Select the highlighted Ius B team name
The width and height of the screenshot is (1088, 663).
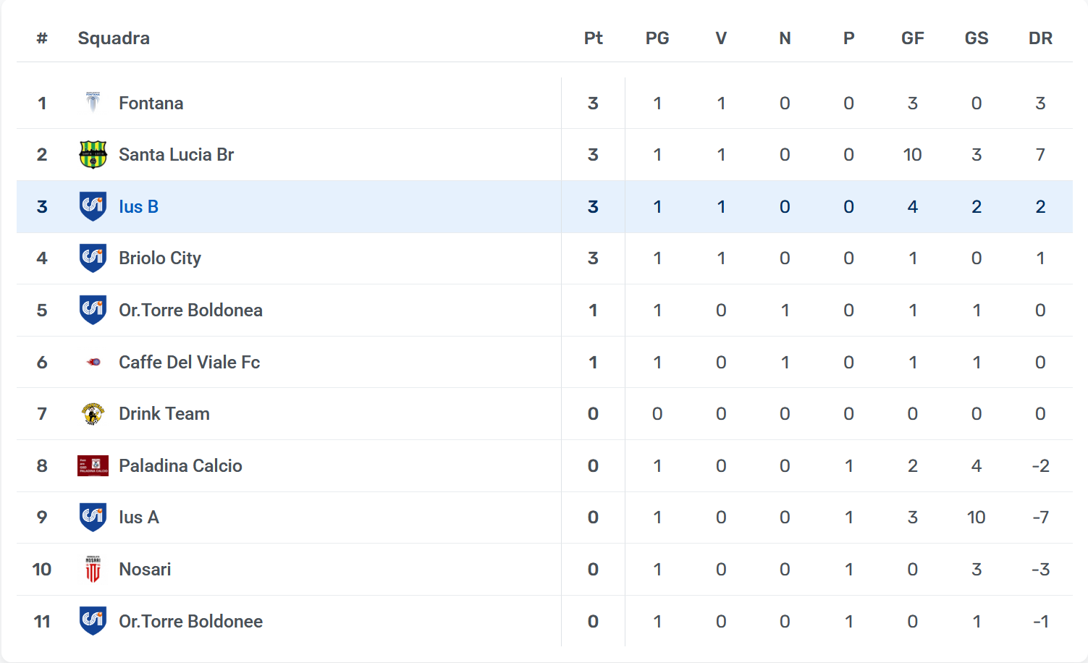(138, 207)
